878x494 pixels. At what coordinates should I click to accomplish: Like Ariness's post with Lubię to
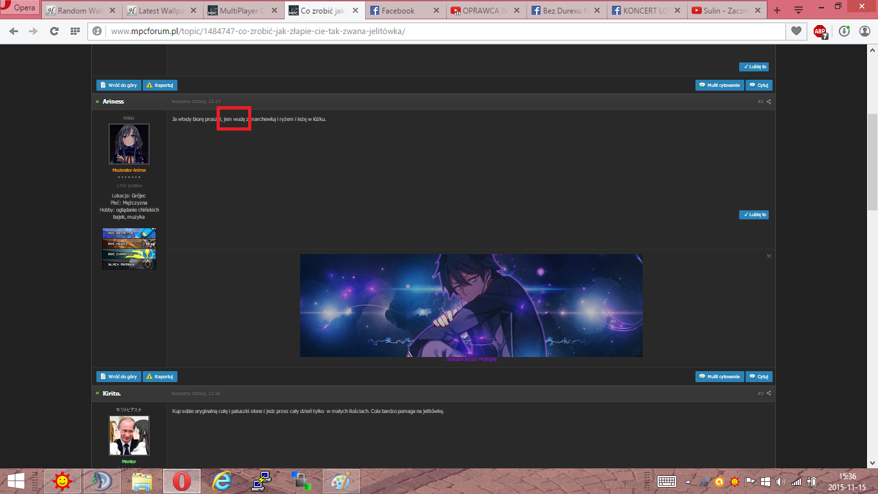754,215
